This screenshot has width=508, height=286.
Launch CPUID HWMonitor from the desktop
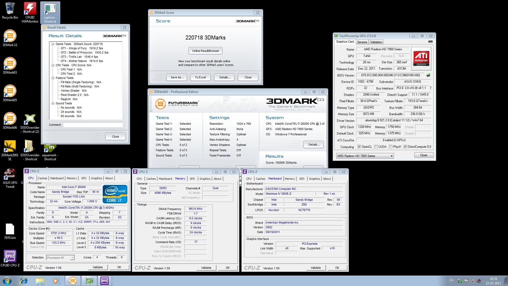[x=30, y=12]
